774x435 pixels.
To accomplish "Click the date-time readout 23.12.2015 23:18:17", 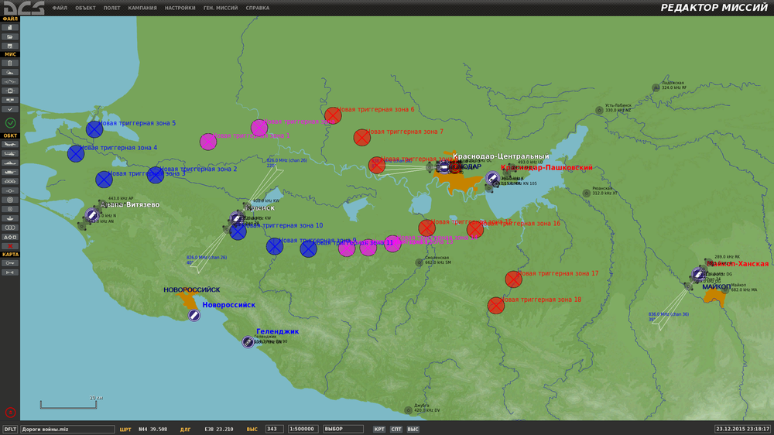I will click(x=742, y=429).
